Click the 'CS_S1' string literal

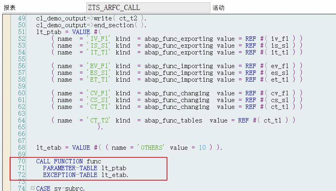click(99, 100)
